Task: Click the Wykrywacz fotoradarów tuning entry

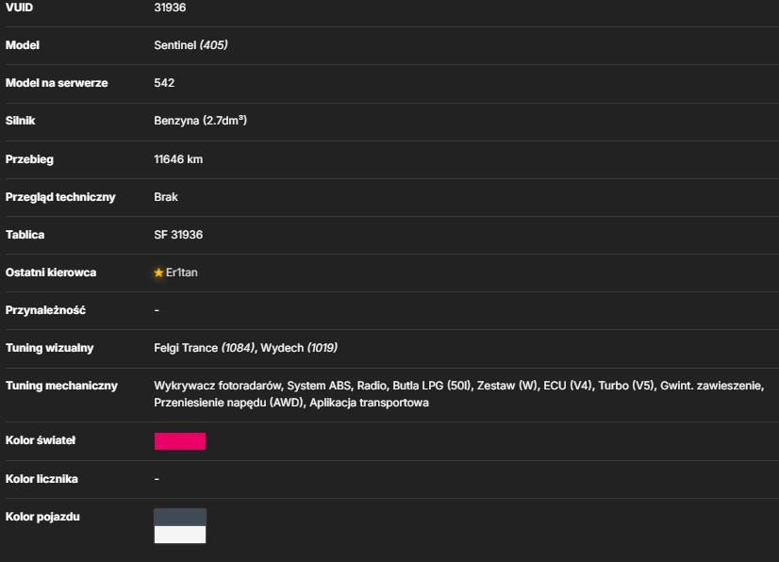Action: (x=218, y=386)
